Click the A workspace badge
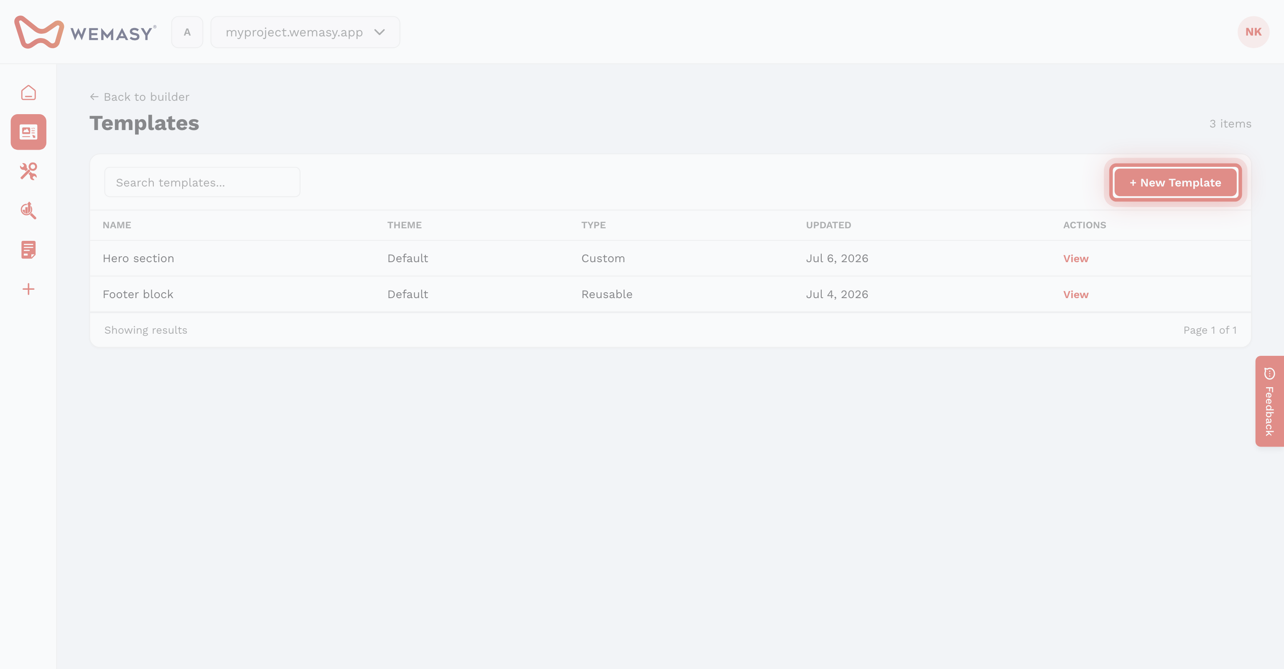 (187, 32)
